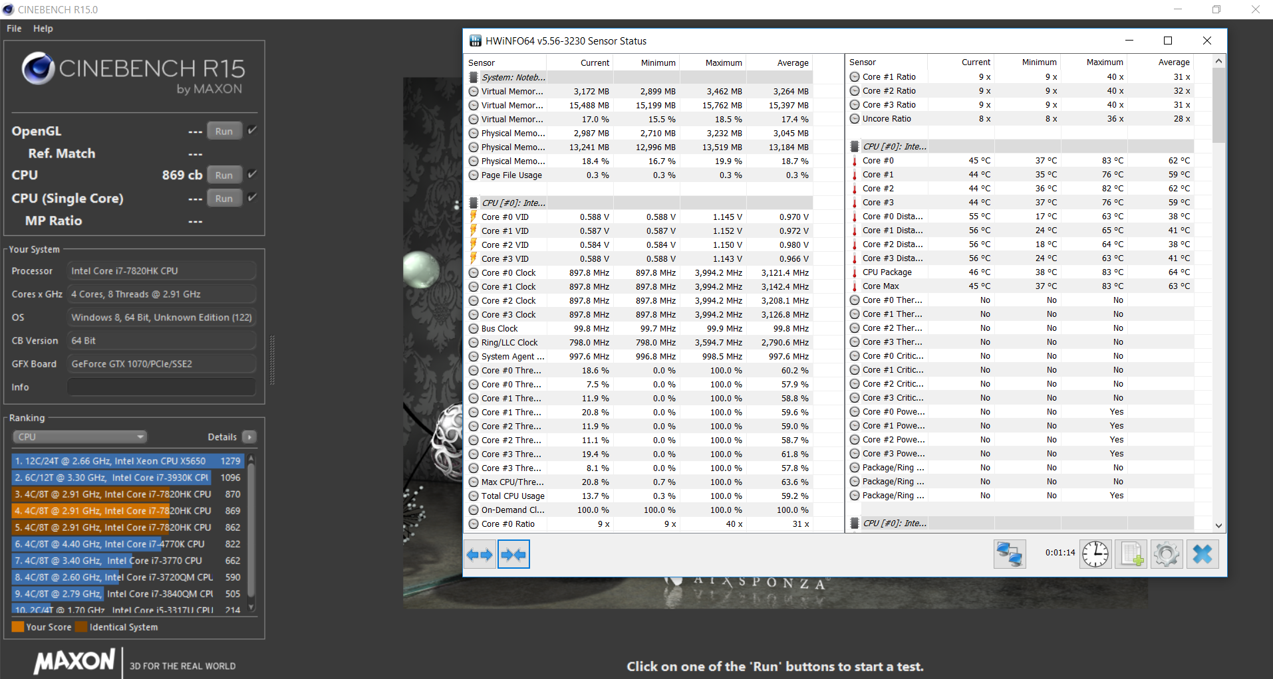Select the i7-7820HK ranking row scoring 870
The image size is (1273, 679).
[x=128, y=494]
